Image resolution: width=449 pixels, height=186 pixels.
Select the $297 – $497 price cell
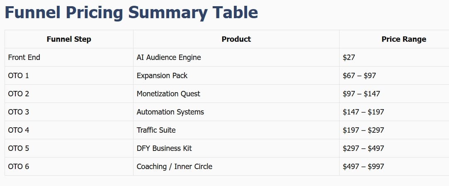[x=363, y=148]
